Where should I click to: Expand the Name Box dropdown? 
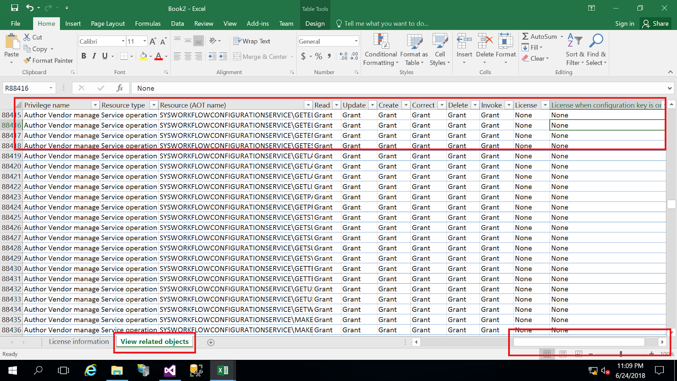(x=51, y=88)
